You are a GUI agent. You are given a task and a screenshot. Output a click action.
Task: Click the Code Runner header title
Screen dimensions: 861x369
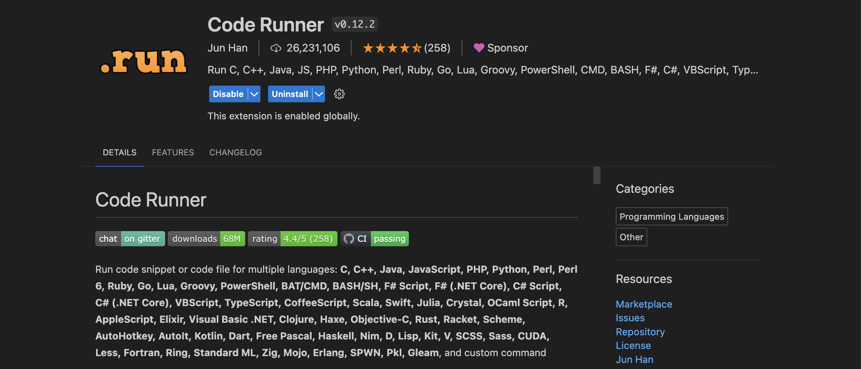tap(265, 25)
